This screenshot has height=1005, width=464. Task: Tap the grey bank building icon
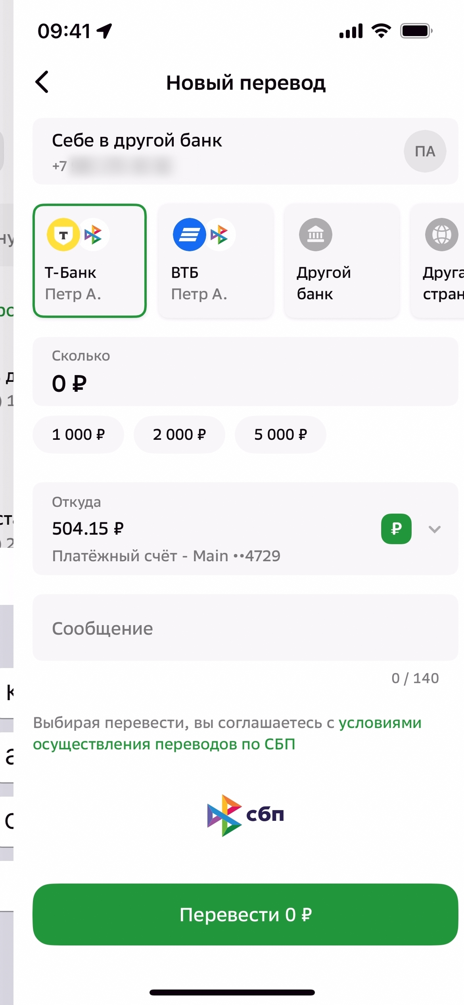point(315,235)
